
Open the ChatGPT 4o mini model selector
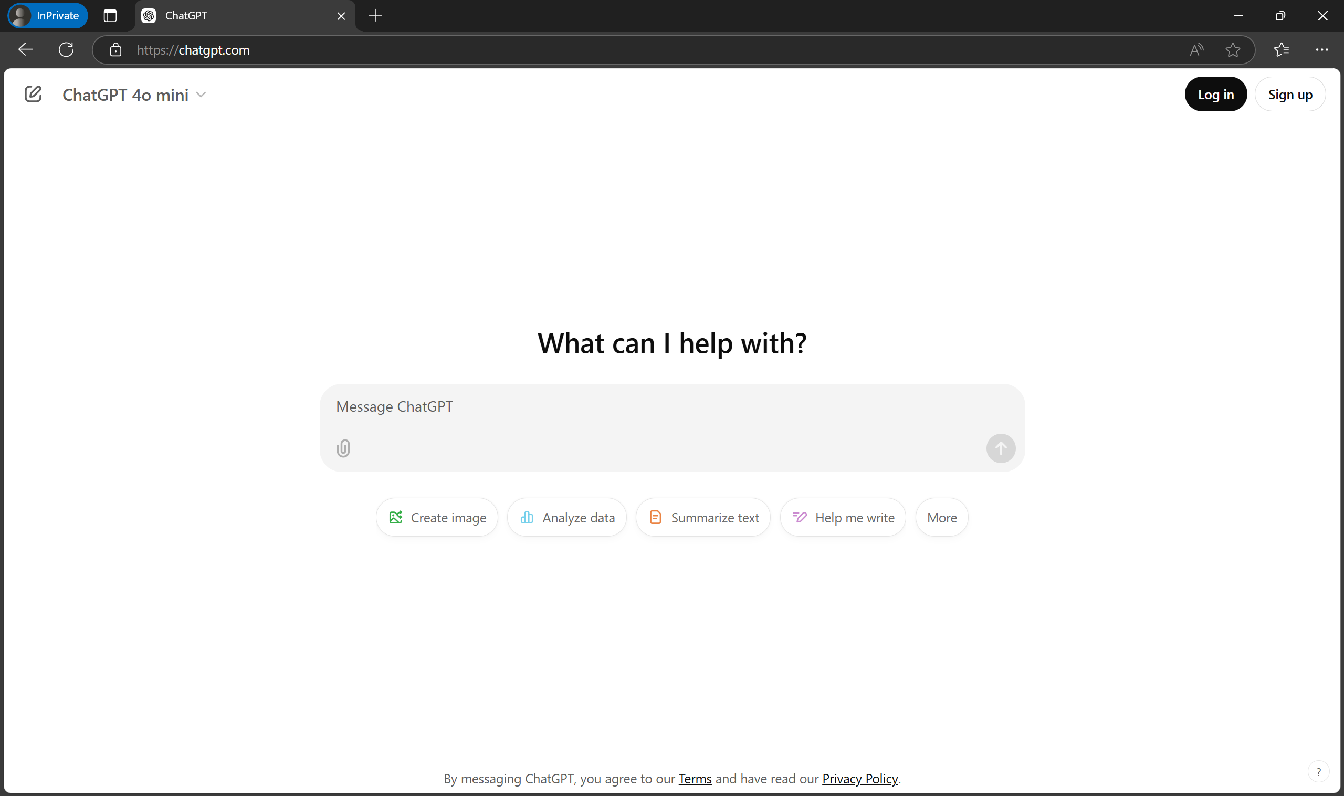[x=134, y=95]
